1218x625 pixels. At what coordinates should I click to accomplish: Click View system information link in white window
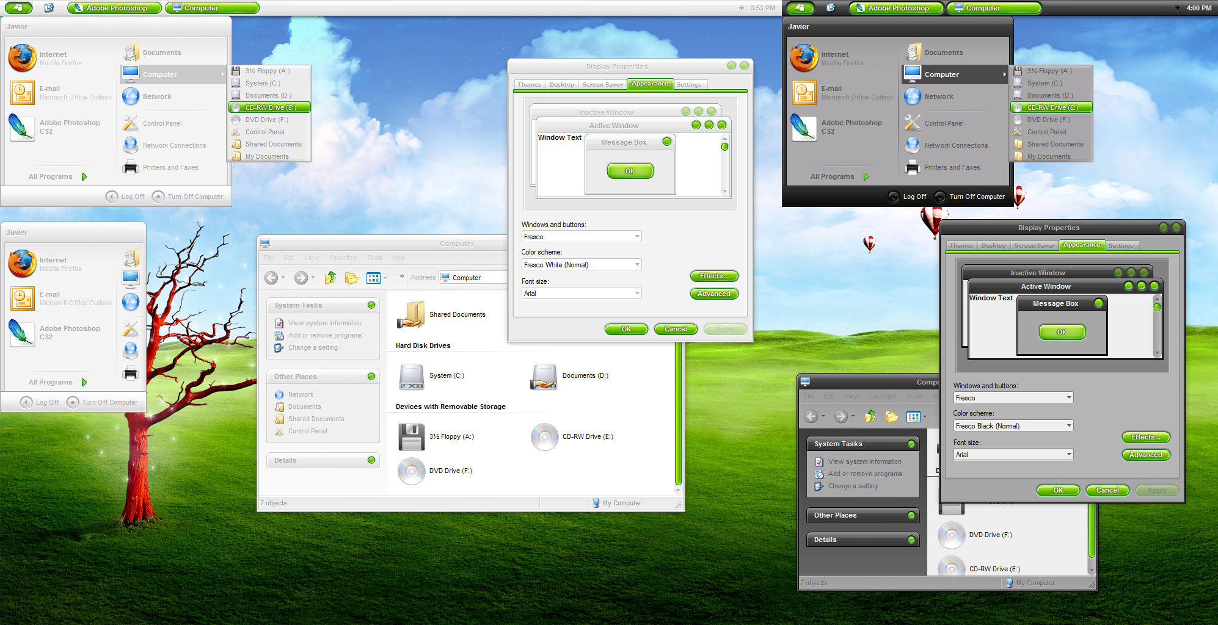click(324, 323)
